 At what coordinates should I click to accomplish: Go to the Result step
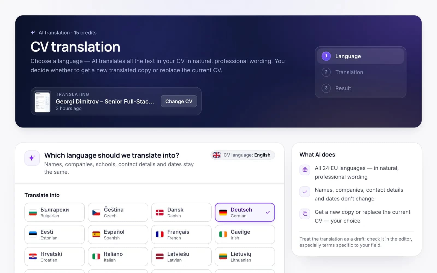click(x=361, y=88)
